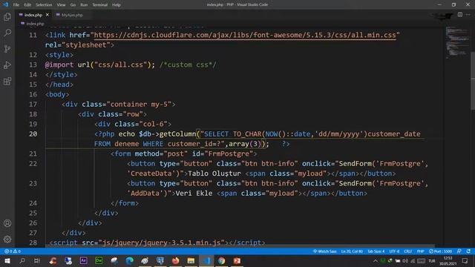This screenshot has height=267, width=475.
Task: Click the 'Tablo Oluştur' text in code
Action: coord(214,174)
